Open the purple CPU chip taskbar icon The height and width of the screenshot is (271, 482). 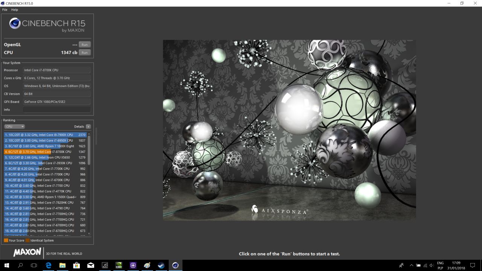click(x=133, y=265)
